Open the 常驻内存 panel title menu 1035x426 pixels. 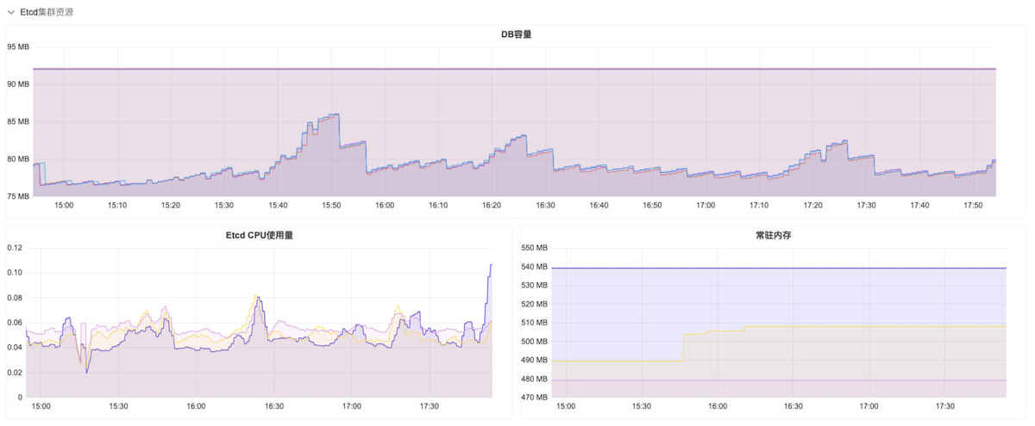(x=773, y=234)
